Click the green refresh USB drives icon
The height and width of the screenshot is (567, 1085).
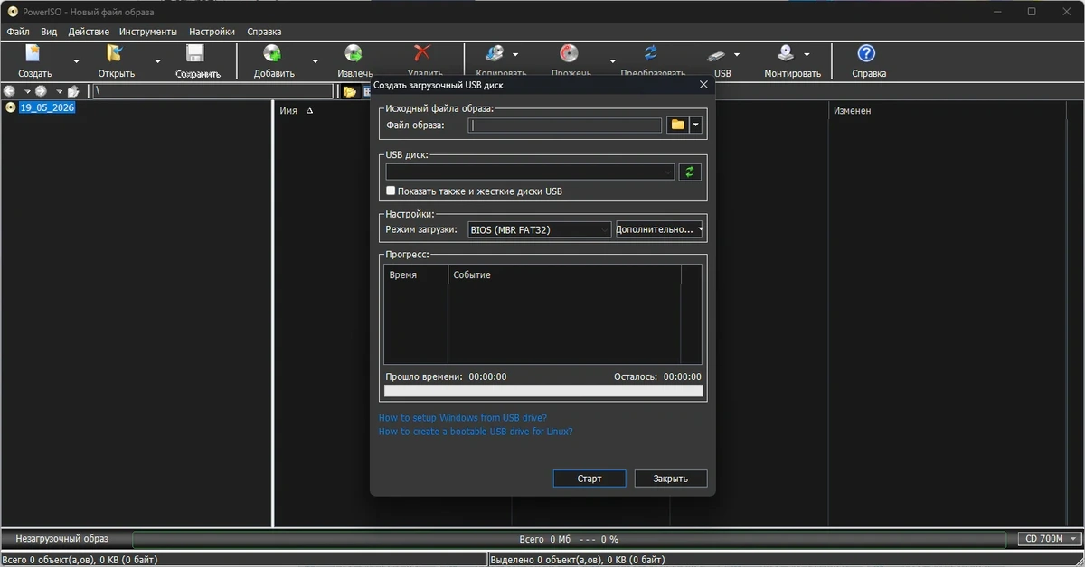tap(690, 172)
